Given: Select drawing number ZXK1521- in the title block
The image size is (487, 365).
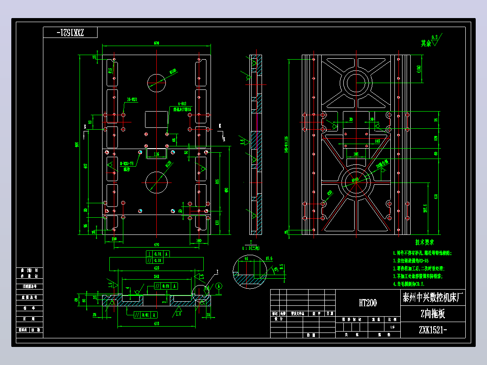Looking at the screenshot, I should pyautogui.click(x=433, y=330).
